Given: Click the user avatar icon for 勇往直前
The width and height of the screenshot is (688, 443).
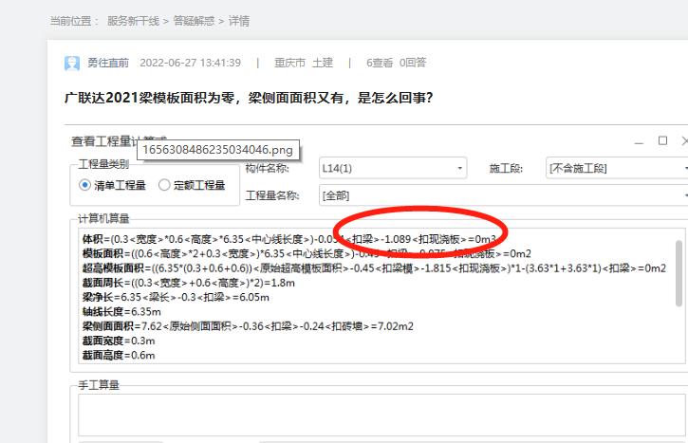Looking at the screenshot, I should [x=72, y=64].
